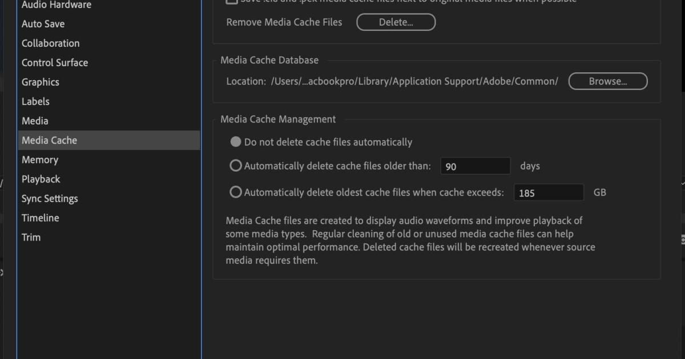The width and height of the screenshot is (685, 359).
Task: Select 'Do not delete cache files automatically'
Action: (235, 142)
